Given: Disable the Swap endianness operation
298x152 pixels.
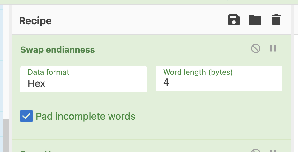Looking at the screenshot, I should coord(256,48).
